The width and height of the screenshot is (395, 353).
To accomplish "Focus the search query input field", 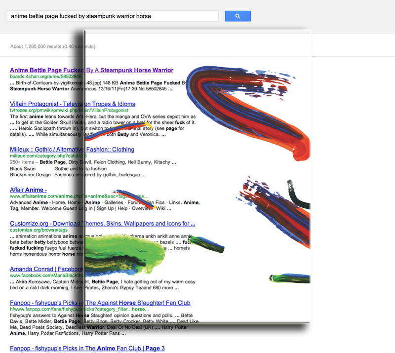I will point(113,16).
